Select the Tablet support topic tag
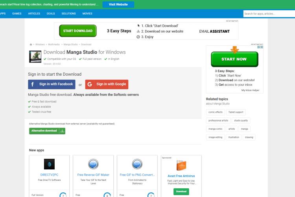Screen dimensions: 295x197 click(x=236, y=112)
